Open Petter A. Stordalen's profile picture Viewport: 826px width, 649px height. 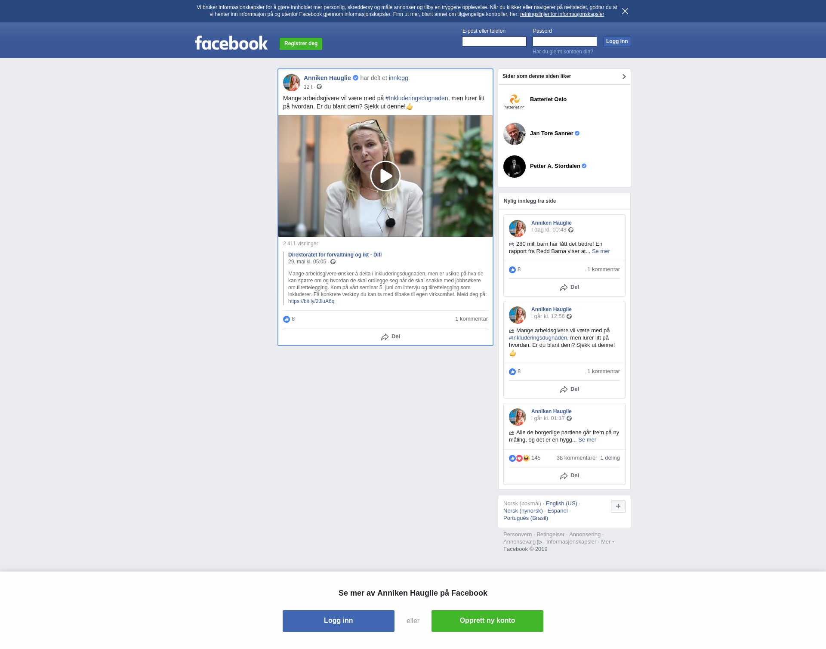click(515, 167)
